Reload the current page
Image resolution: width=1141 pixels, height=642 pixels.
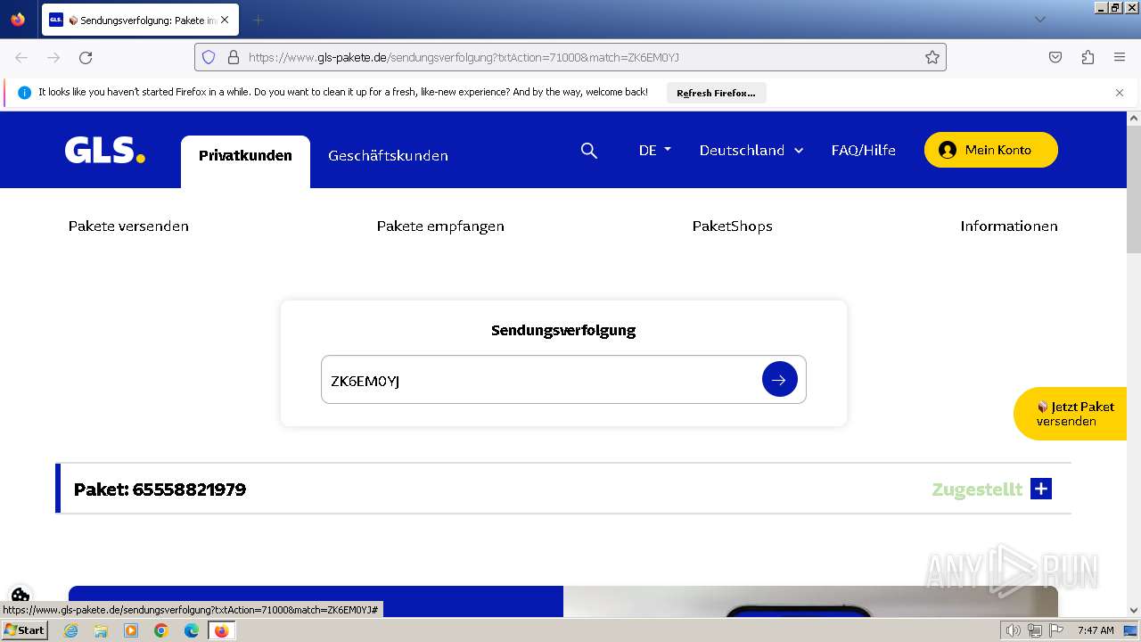point(86,57)
